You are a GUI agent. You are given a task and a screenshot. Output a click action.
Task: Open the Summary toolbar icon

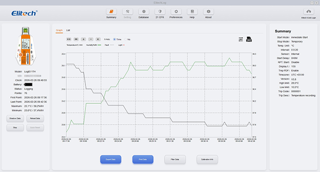[111, 11]
